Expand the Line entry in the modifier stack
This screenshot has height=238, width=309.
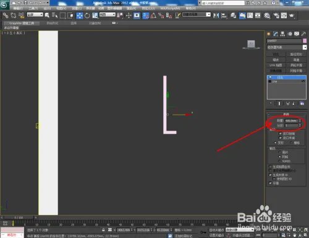click(270, 81)
